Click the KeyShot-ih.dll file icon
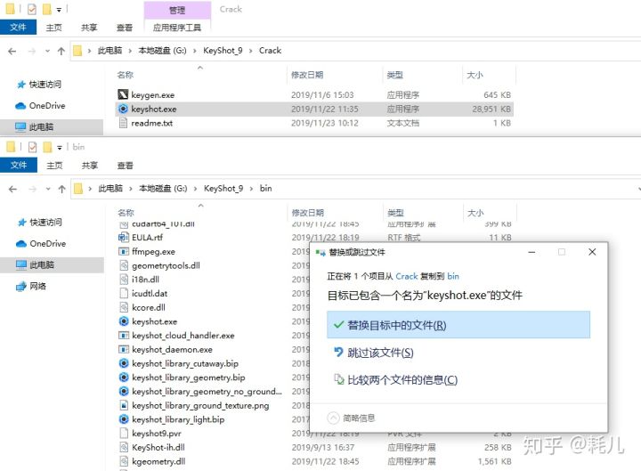The height and width of the screenshot is (471, 641). click(x=124, y=447)
